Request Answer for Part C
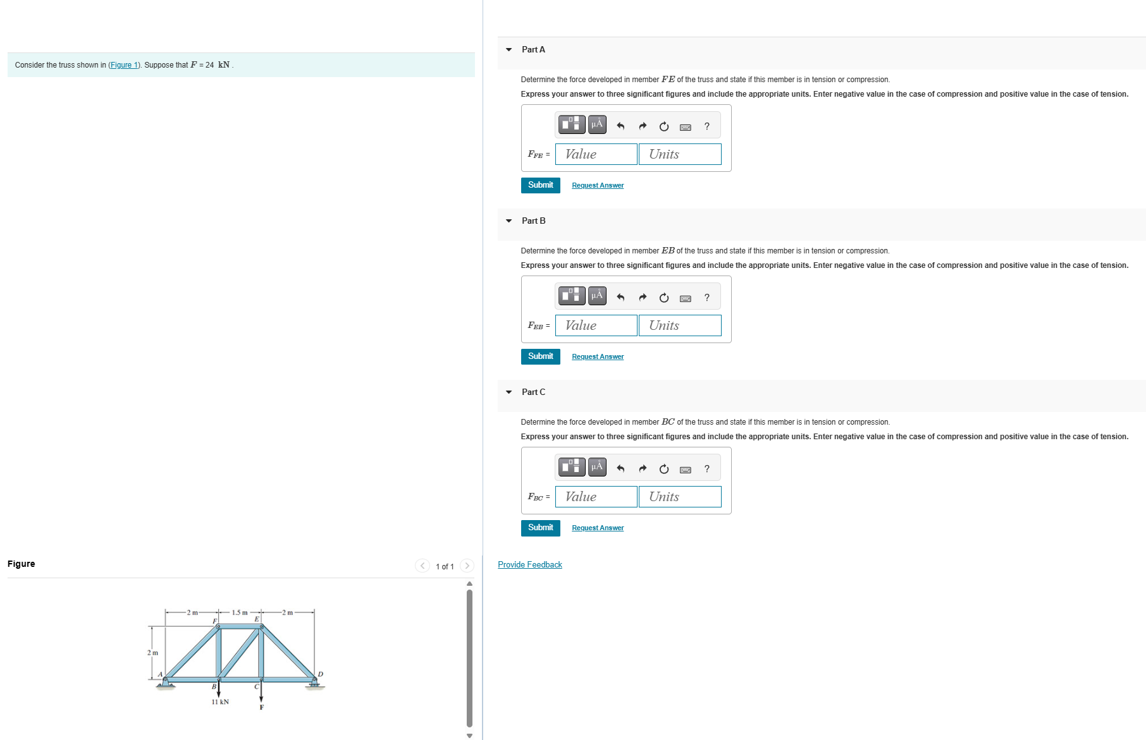 (598, 528)
